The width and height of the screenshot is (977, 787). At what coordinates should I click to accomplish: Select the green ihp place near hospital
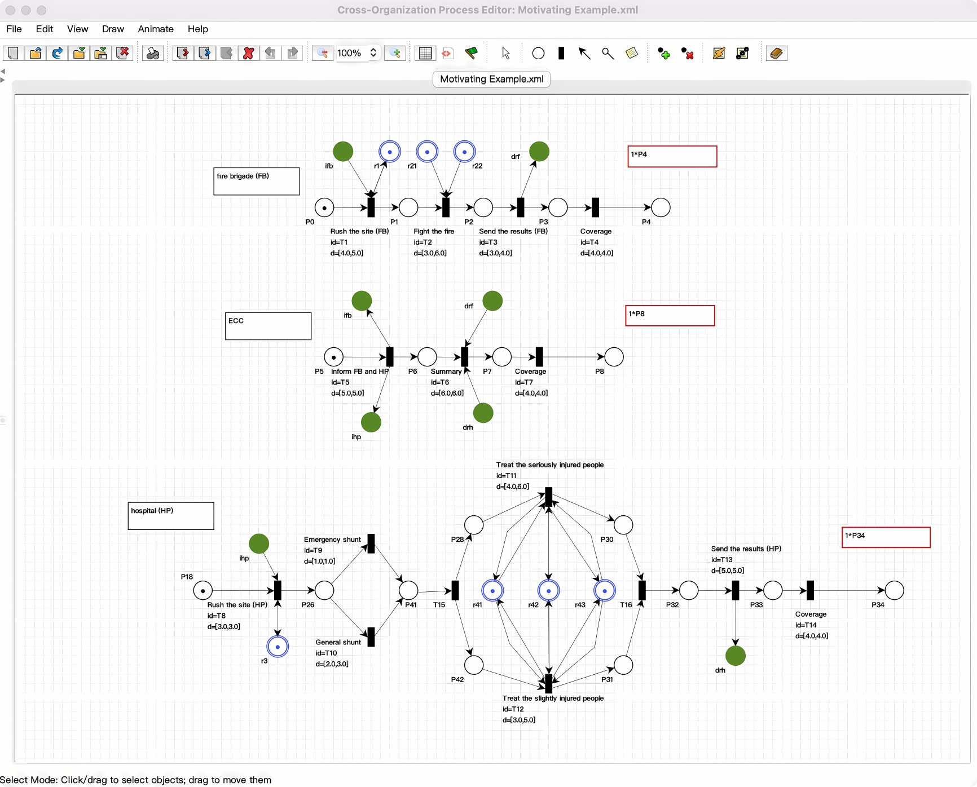pos(259,544)
